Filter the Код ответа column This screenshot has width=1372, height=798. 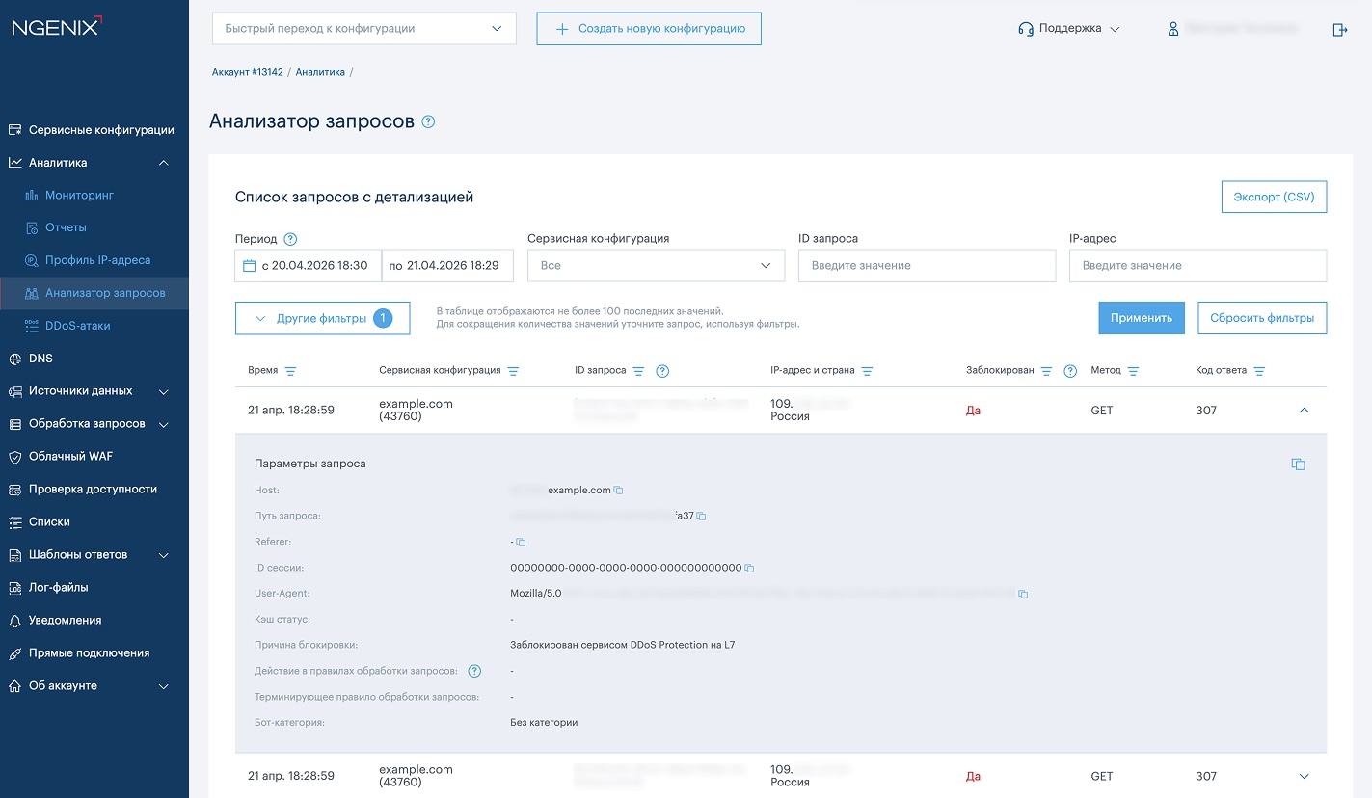point(1259,371)
